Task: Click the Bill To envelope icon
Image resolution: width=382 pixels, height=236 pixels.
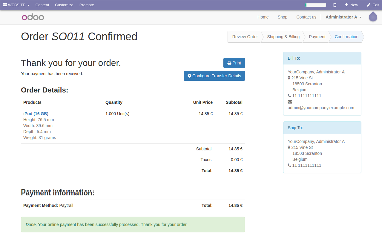Action: point(290,102)
